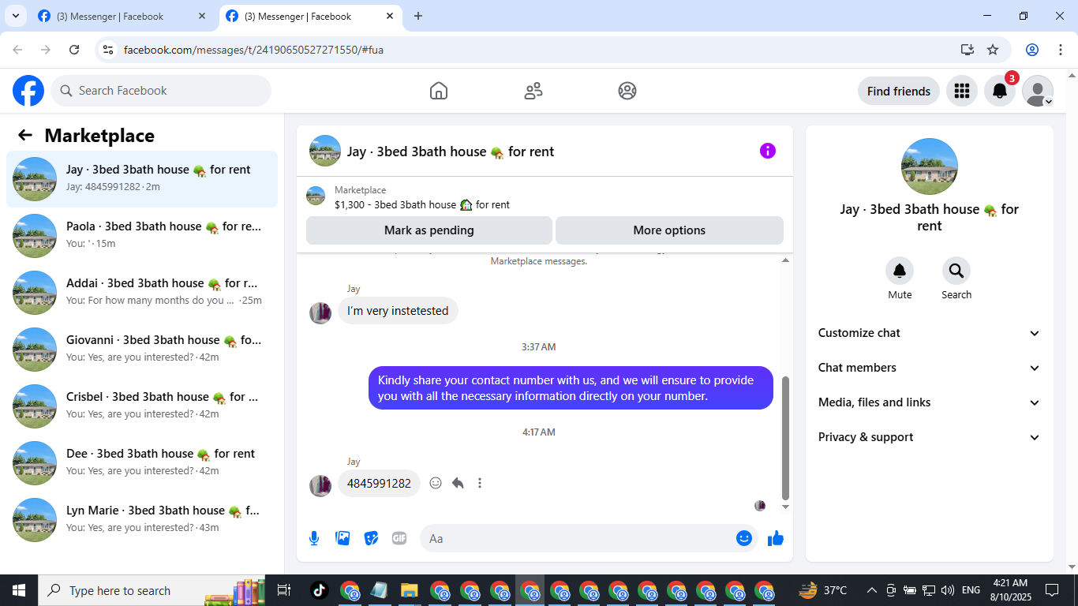The image size is (1078, 606).
Task: Open the Facebook logo home link
Action: (28, 91)
